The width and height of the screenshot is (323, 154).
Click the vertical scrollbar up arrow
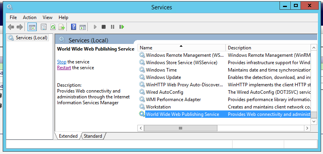coord(314,48)
